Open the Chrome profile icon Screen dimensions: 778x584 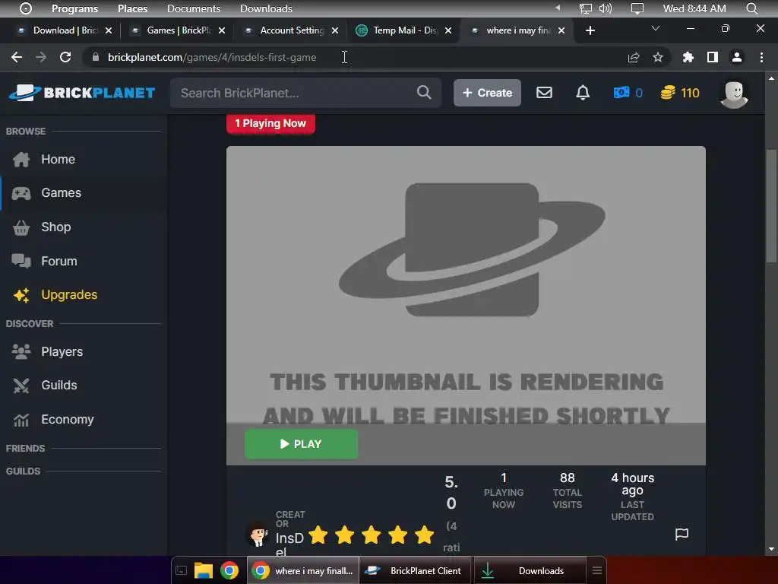pos(737,57)
